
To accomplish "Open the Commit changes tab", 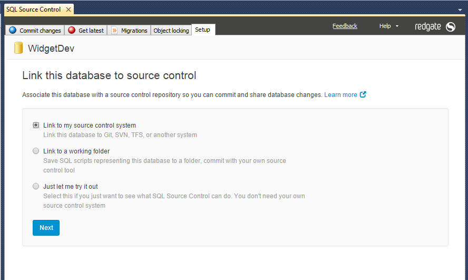I will (35, 30).
